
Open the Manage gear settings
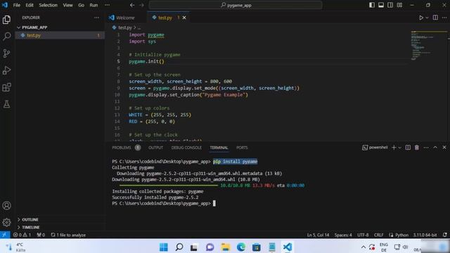click(6, 222)
